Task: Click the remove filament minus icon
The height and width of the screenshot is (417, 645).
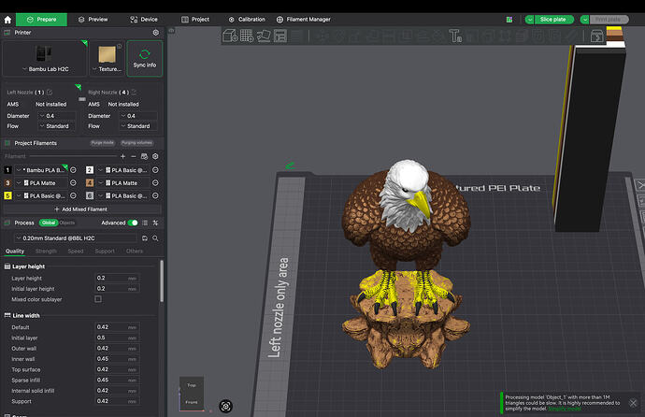Action: [134, 156]
